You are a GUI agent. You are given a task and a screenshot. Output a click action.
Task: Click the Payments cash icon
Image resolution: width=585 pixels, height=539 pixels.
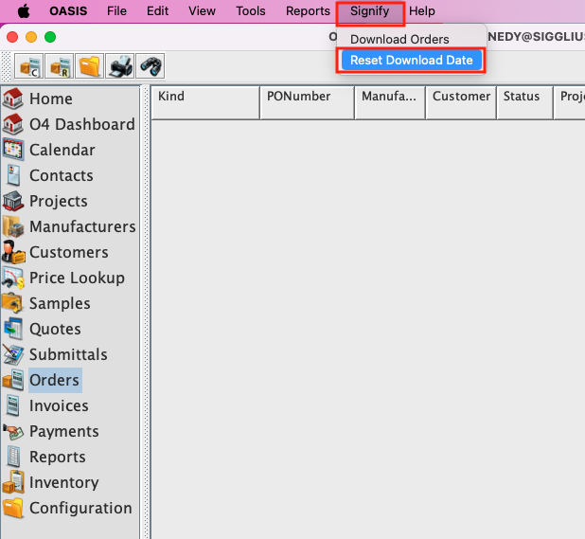pyautogui.click(x=13, y=431)
